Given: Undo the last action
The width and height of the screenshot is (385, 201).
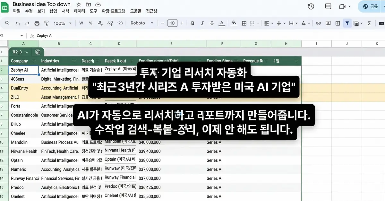Looking at the screenshot, I should click(x=18, y=23).
